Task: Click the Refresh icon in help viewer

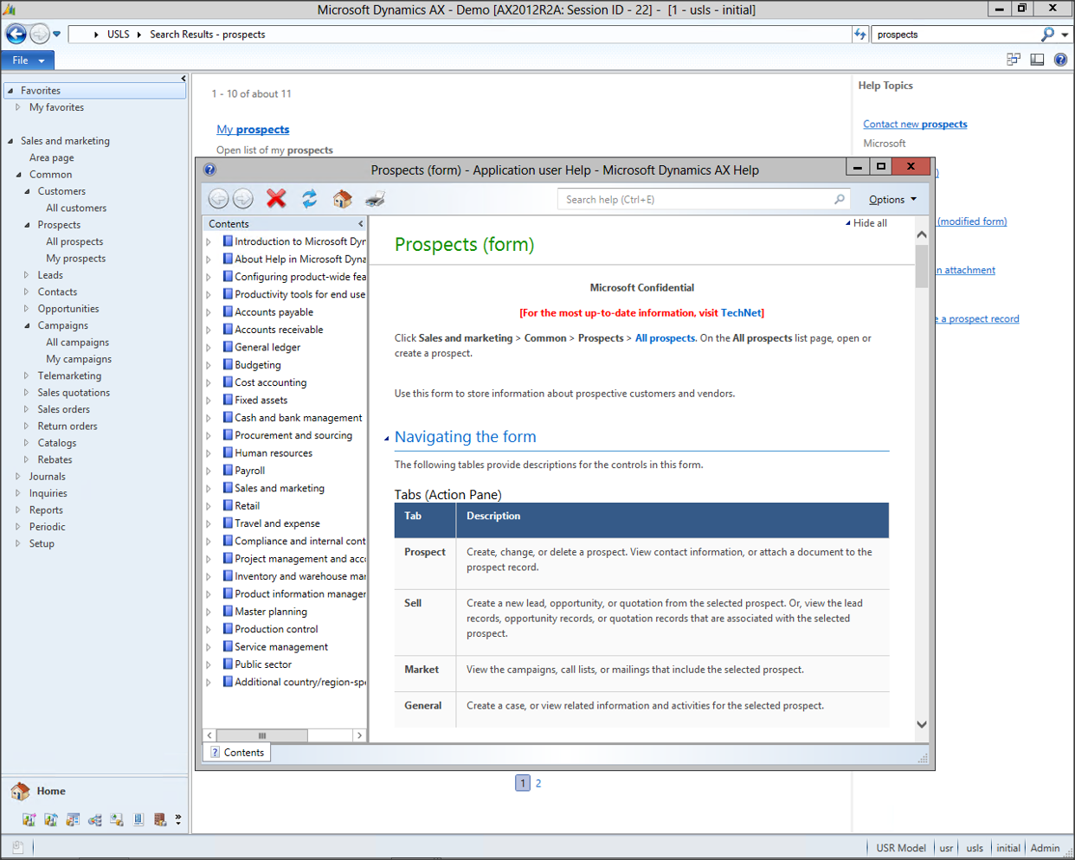Action: 309,199
